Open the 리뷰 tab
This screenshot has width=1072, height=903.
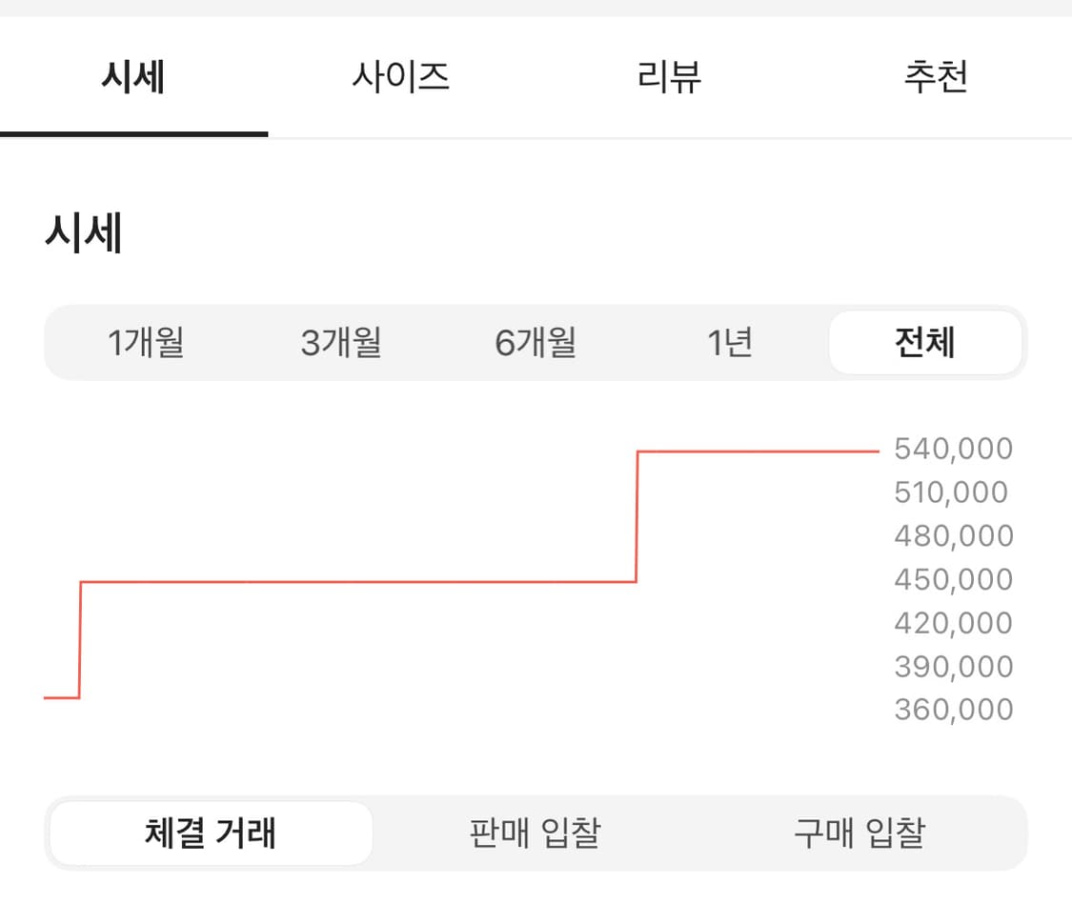pos(669,77)
